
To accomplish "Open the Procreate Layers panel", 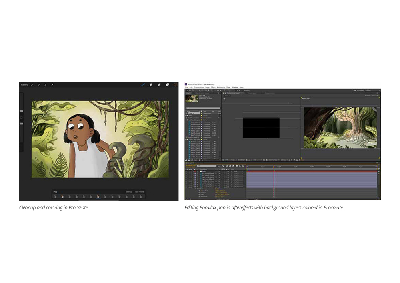I will [167, 85].
